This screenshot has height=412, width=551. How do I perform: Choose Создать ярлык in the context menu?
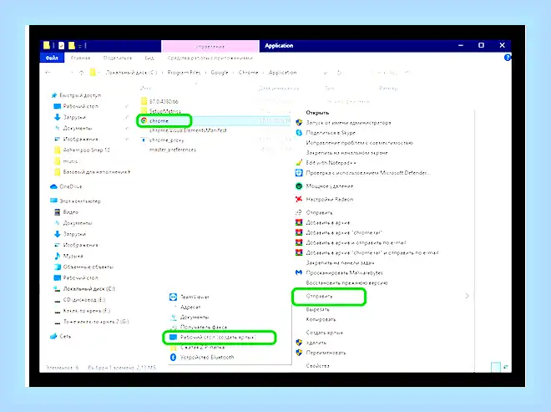point(324,333)
